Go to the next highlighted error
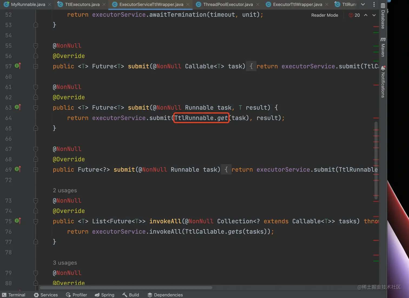The height and width of the screenshot is (298, 409). 374,15
